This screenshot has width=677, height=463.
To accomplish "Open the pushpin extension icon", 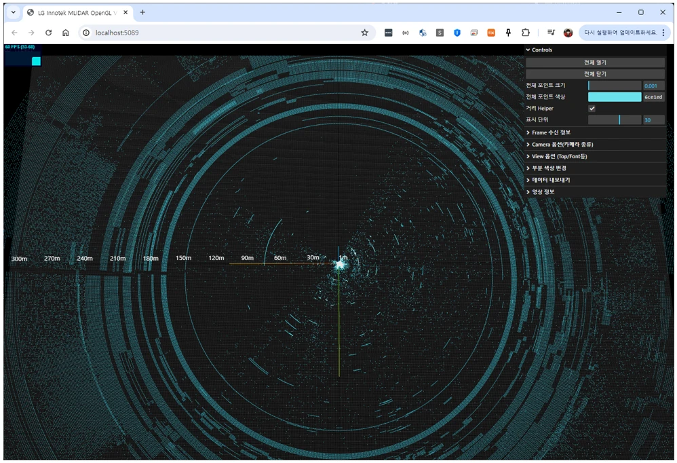I will coord(508,33).
